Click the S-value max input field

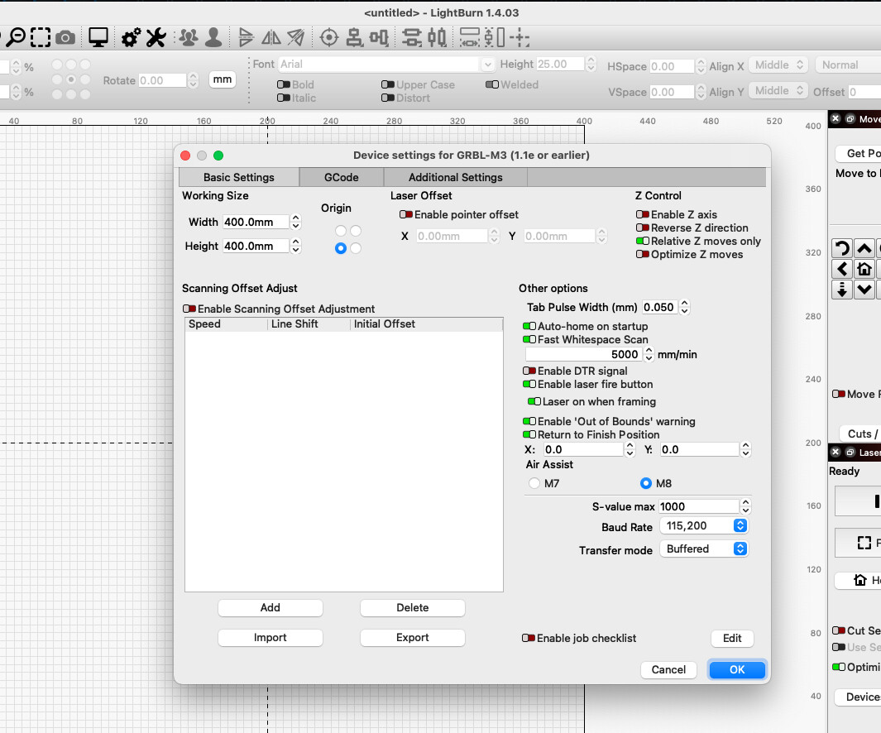(x=698, y=506)
